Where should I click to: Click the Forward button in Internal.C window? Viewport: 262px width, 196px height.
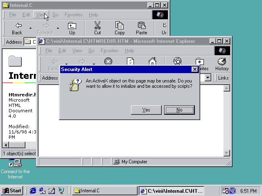tap(45, 29)
